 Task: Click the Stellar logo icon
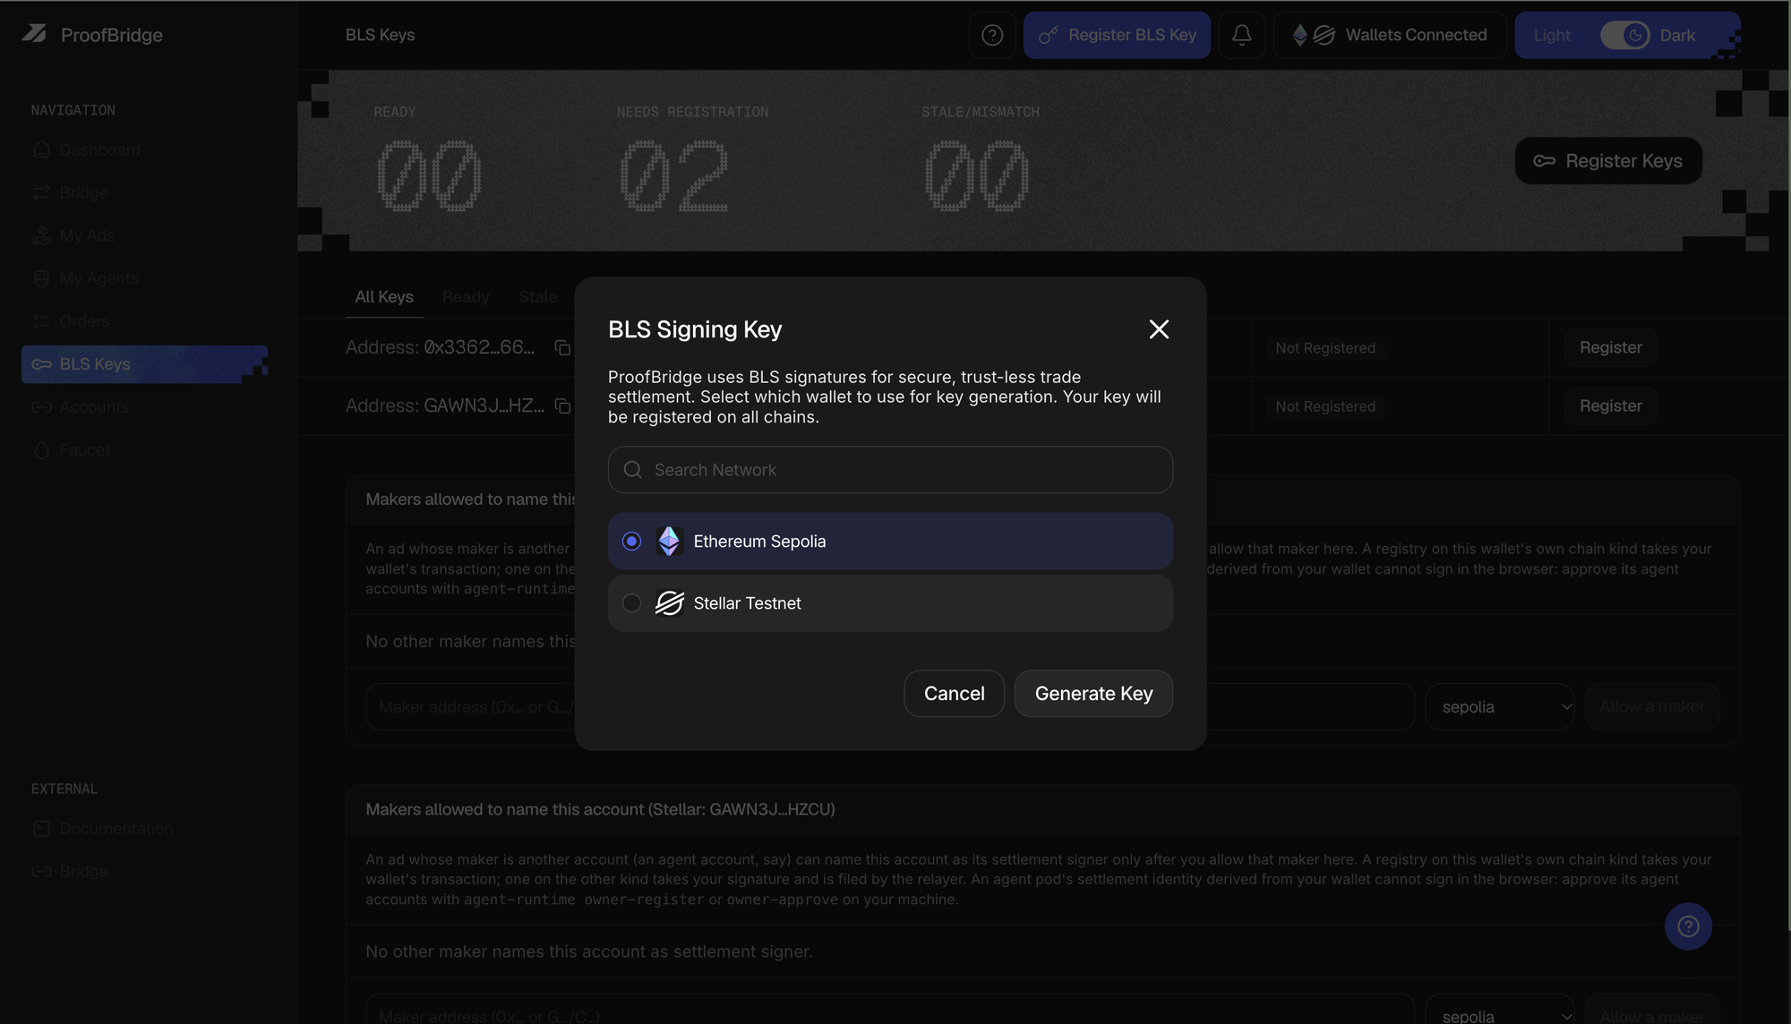coord(669,603)
